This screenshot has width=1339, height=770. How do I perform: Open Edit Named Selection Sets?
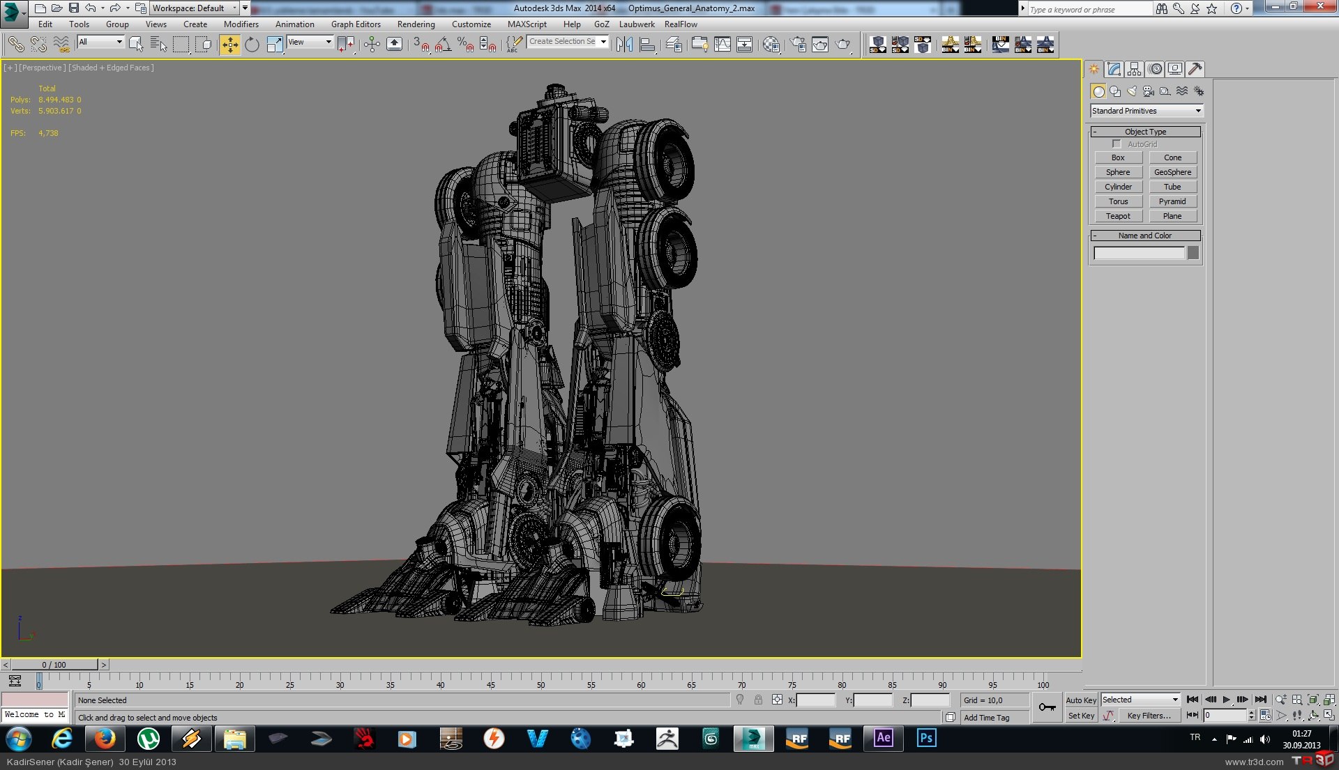tap(514, 45)
